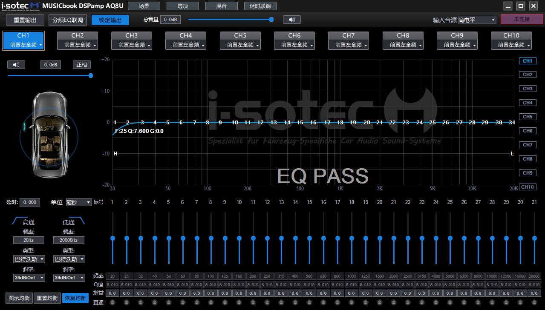Click the i-sotec logo in title bar
This screenshot has width=545, height=310.
[20, 6]
